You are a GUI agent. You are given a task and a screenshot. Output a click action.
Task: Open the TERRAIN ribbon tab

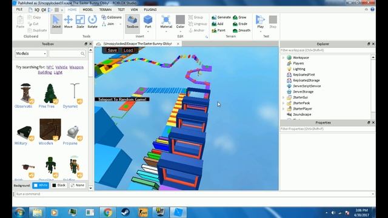pos(105,10)
